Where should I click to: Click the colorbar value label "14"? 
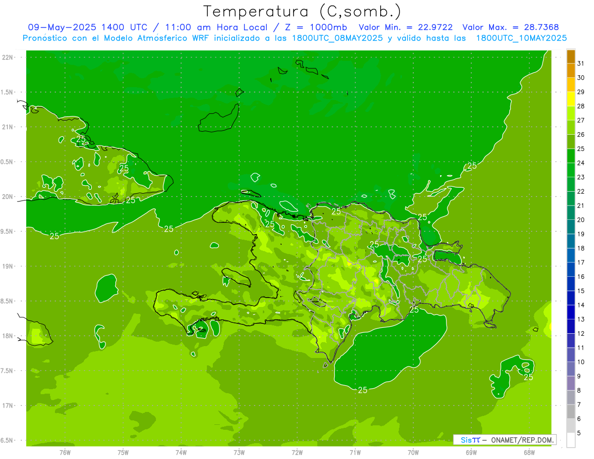581,305
